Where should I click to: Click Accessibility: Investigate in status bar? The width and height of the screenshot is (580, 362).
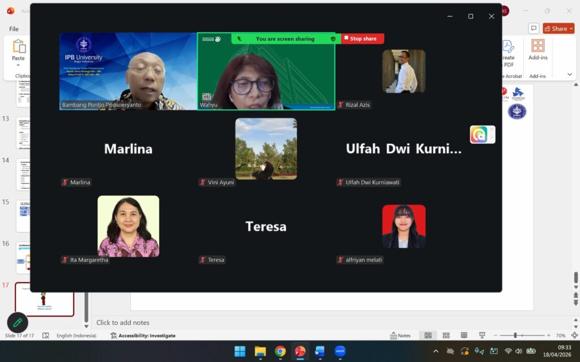[143, 335]
